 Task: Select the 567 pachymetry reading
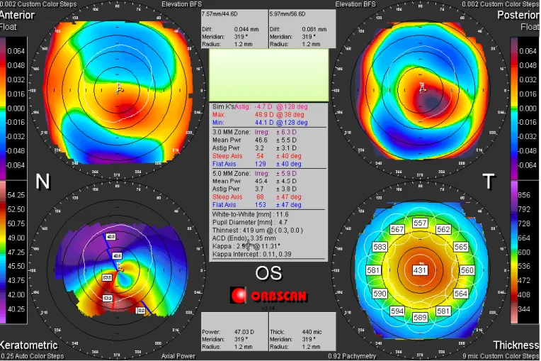[x=397, y=229]
